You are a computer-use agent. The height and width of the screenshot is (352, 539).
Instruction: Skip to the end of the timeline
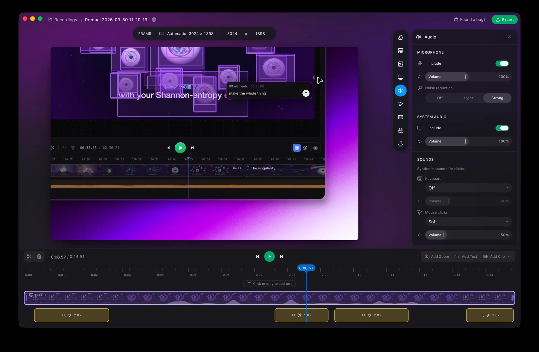tap(281, 257)
